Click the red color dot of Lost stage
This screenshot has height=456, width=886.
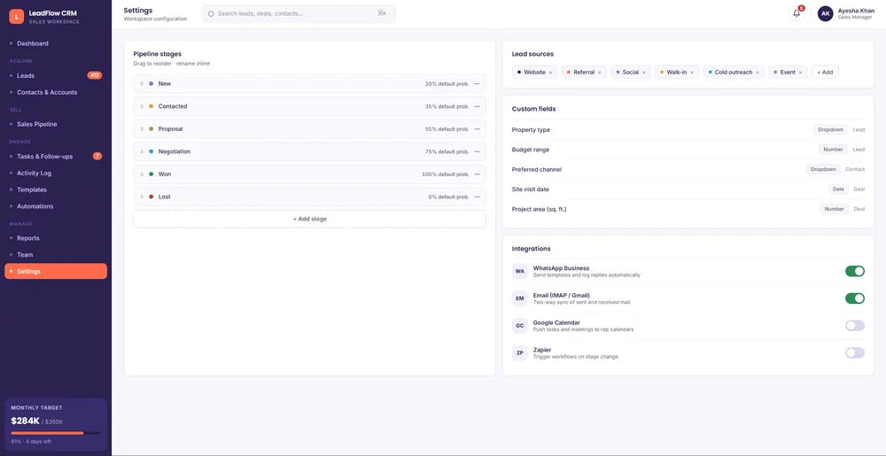point(151,197)
